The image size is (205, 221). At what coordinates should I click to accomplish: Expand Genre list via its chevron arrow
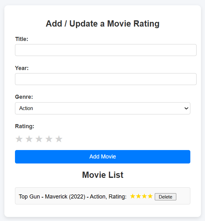[186, 108]
